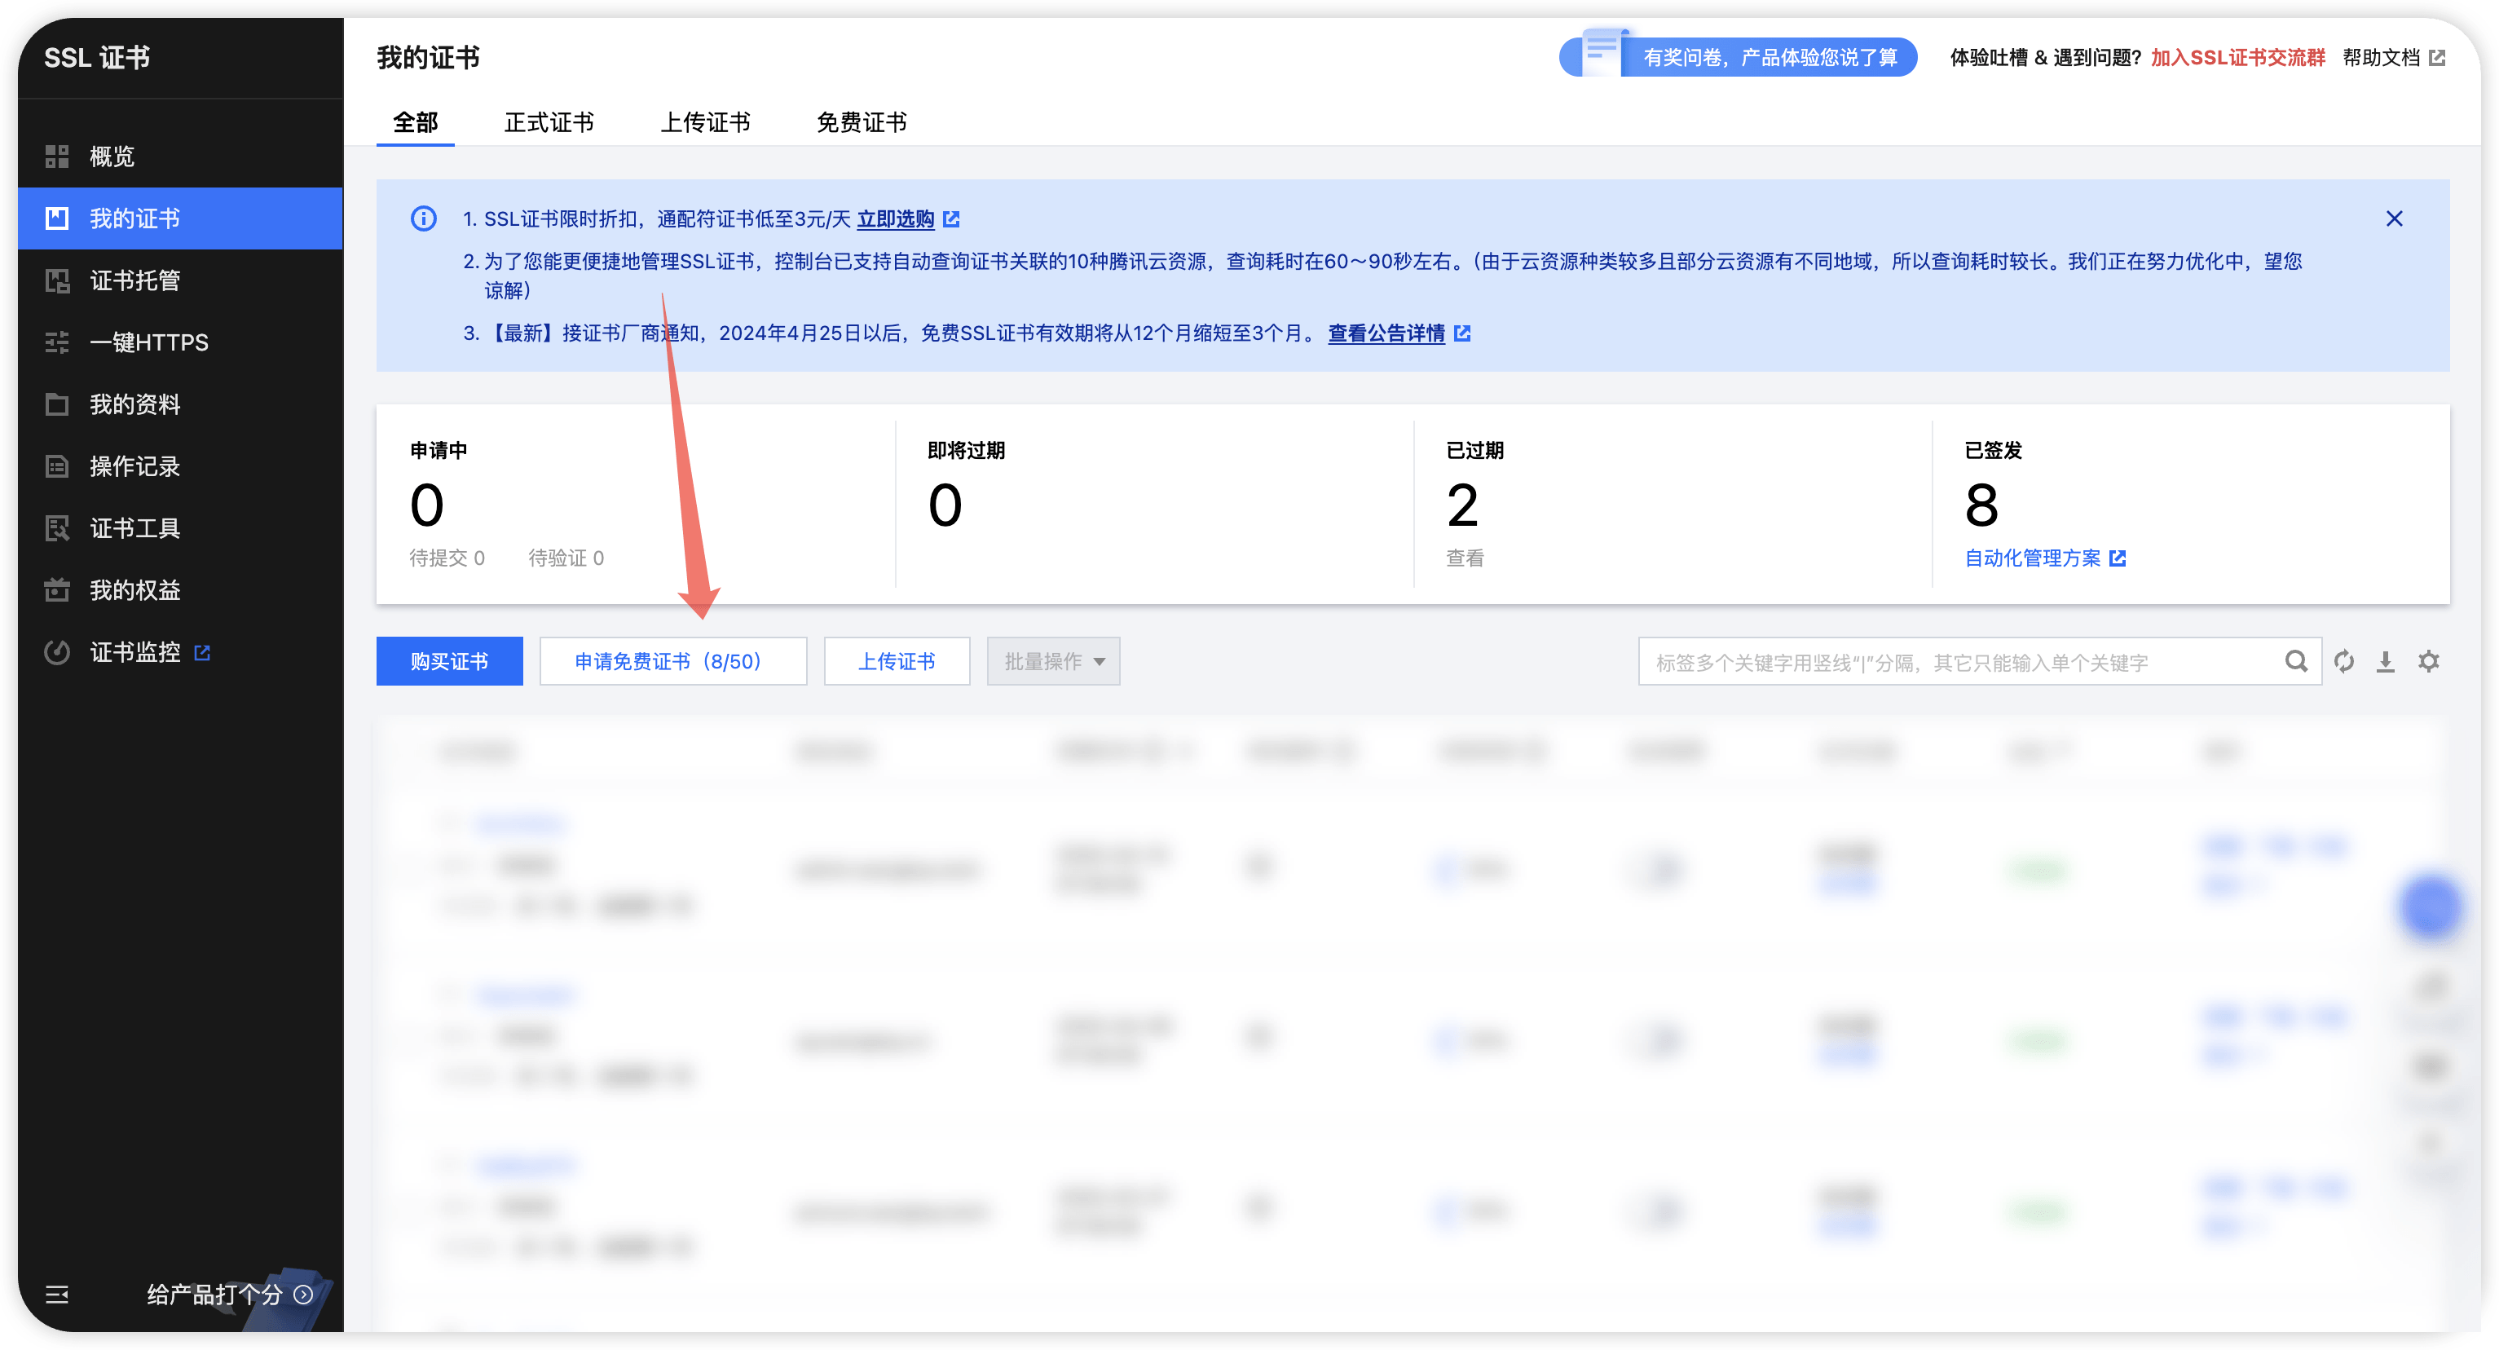The image size is (2499, 1350).
Task: Click the refresh list icon
Action: [2344, 661]
